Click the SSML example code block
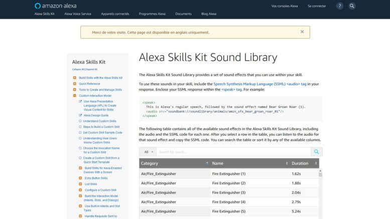This screenshot has width=390, height=219. 230,109
